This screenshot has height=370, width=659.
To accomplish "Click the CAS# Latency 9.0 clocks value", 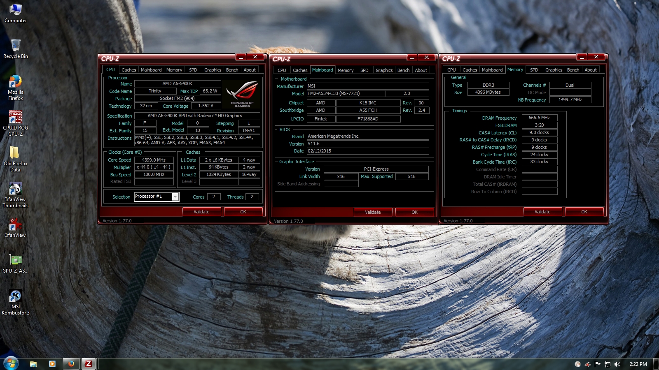I will click(540, 132).
